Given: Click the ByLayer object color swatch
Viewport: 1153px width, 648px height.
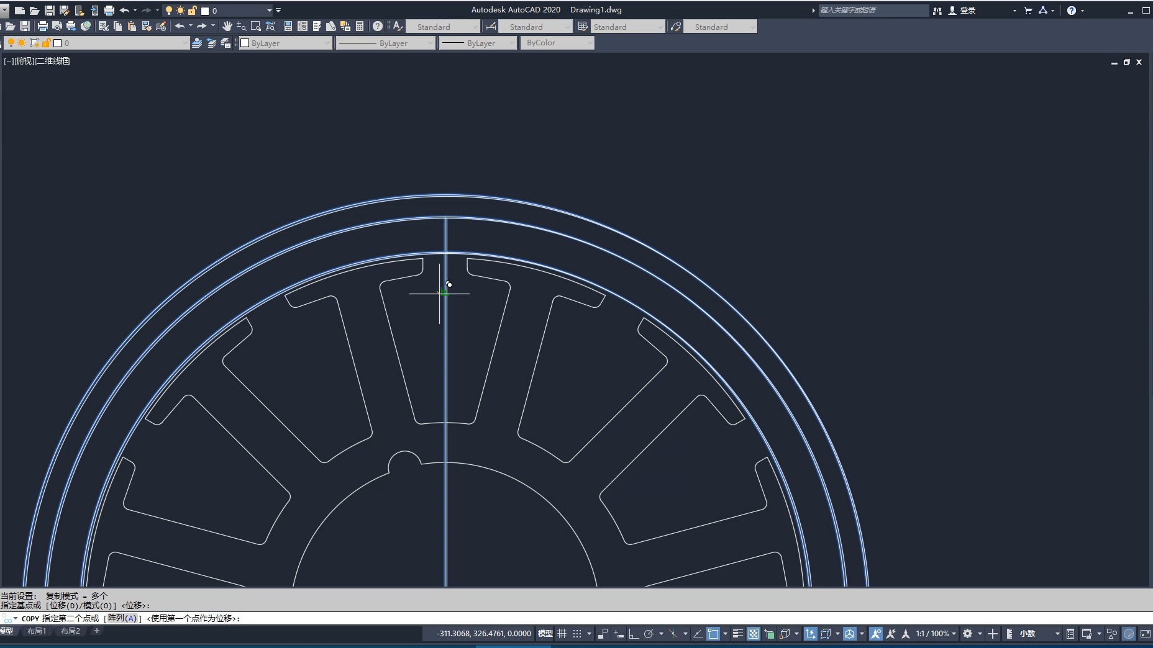Looking at the screenshot, I should tap(245, 43).
